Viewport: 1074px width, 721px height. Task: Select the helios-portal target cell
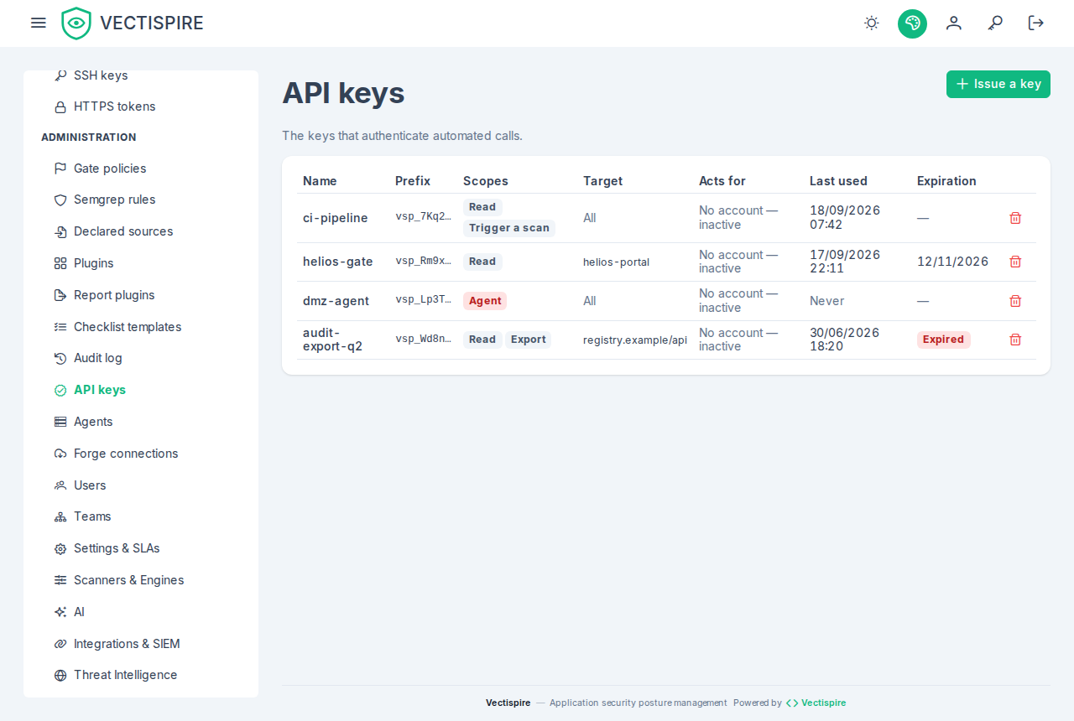pos(616,262)
